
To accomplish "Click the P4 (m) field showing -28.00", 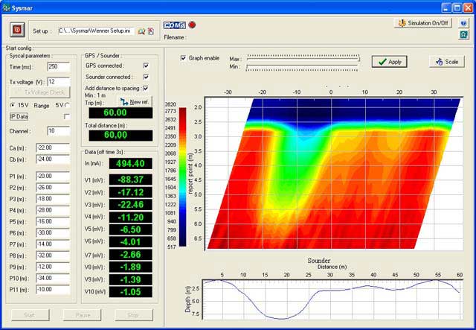I will (x=53, y=210).
